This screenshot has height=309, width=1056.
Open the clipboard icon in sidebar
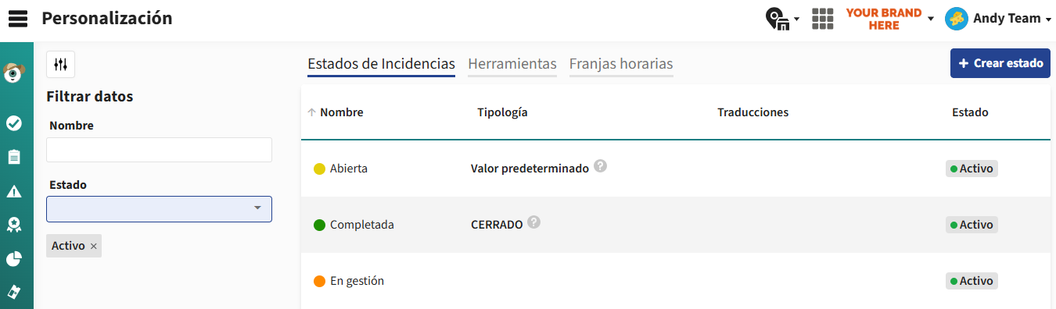14,157
